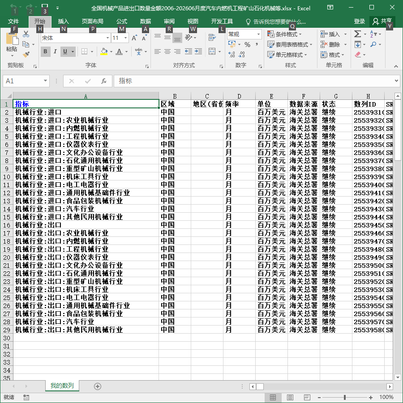Expand the number format dropdown 常规

(x=258, y=34)
